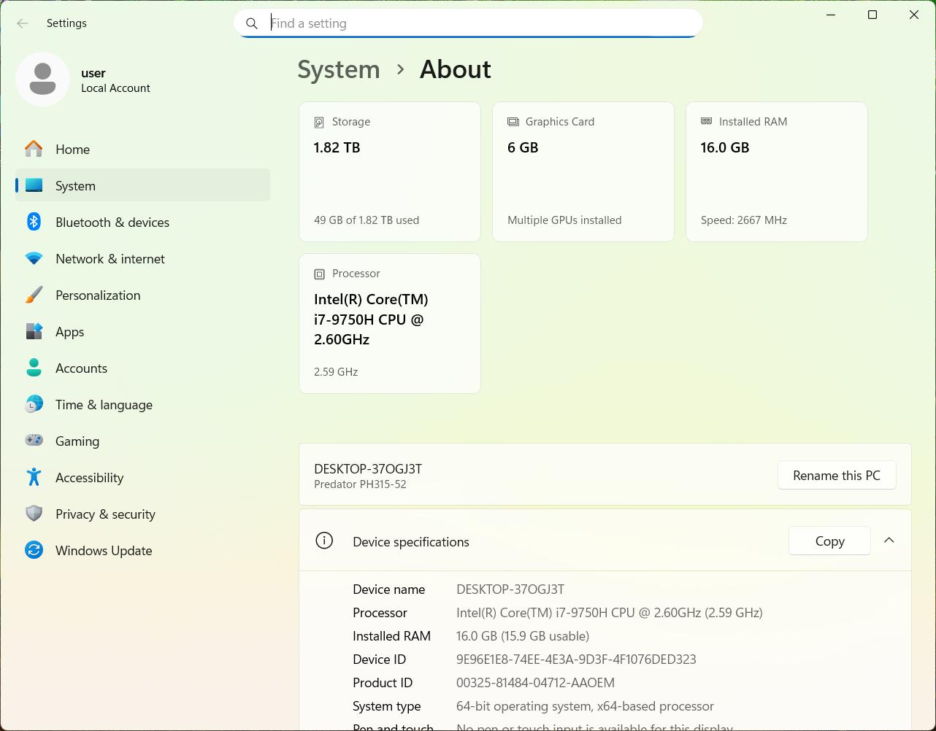Screen dimensions: 936x731
Task: Click the user account profile picture
Action: point(42,80)
